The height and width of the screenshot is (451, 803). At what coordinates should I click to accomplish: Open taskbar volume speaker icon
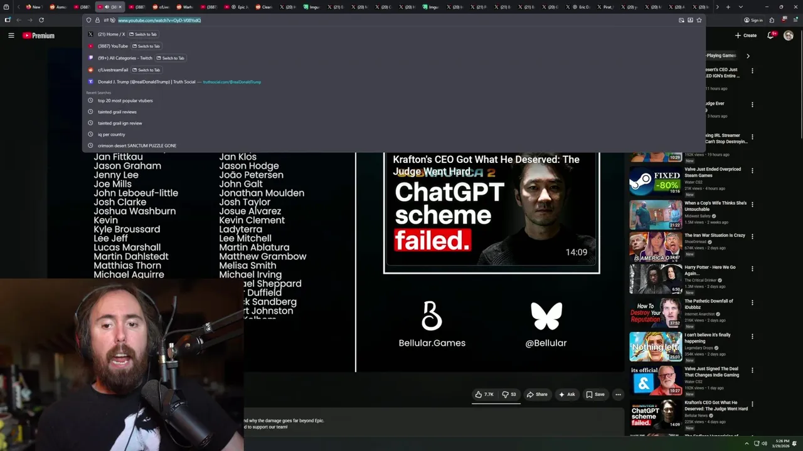coord(765,443)
